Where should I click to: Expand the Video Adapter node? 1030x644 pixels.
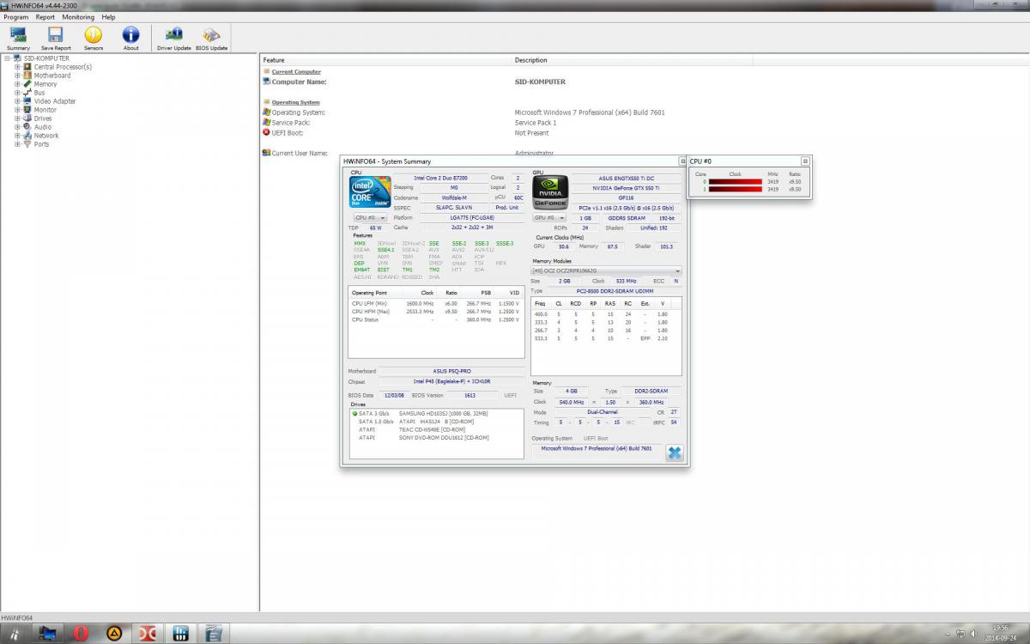(17, 101)
